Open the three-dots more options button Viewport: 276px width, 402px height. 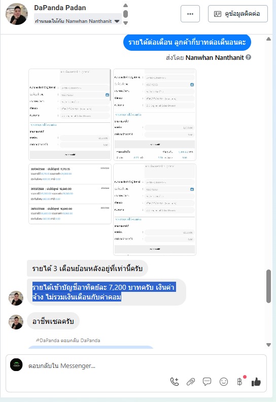(x=190, y=14)
